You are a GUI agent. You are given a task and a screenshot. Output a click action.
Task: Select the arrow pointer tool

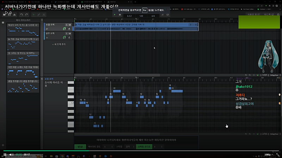pos(33,14)
